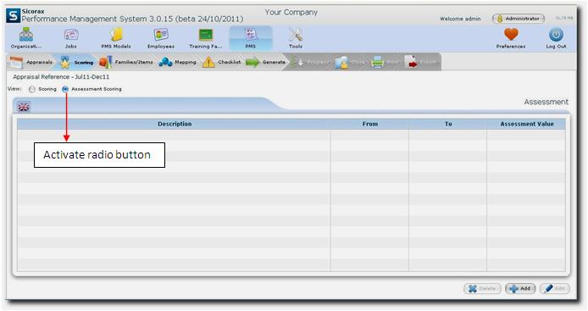Image resolution: width=588 pixels, height=311 pixels.
Task: Open the Employees module icon
Action: [x=161, y=35]
